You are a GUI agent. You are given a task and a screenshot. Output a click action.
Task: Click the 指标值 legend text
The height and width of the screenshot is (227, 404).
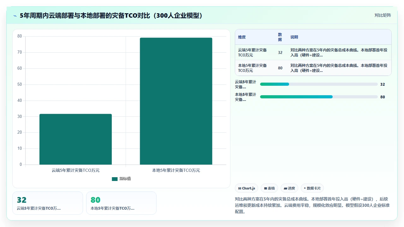[x=125, y=179]
